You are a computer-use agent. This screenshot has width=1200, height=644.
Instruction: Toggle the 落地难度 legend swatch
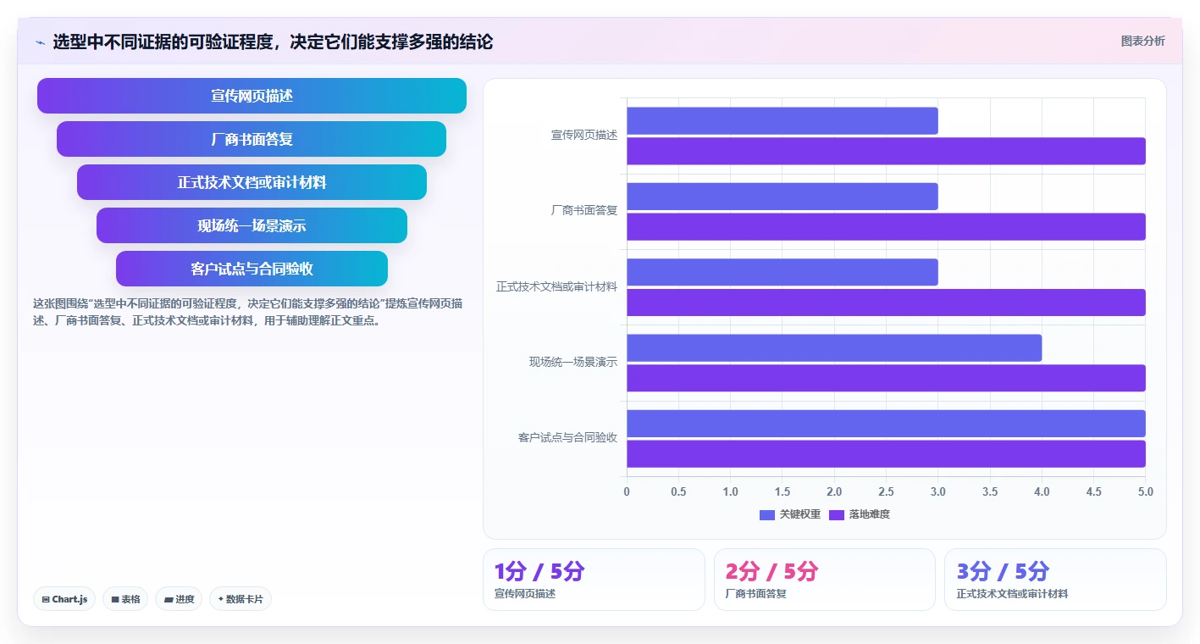(x=837, y=514)
